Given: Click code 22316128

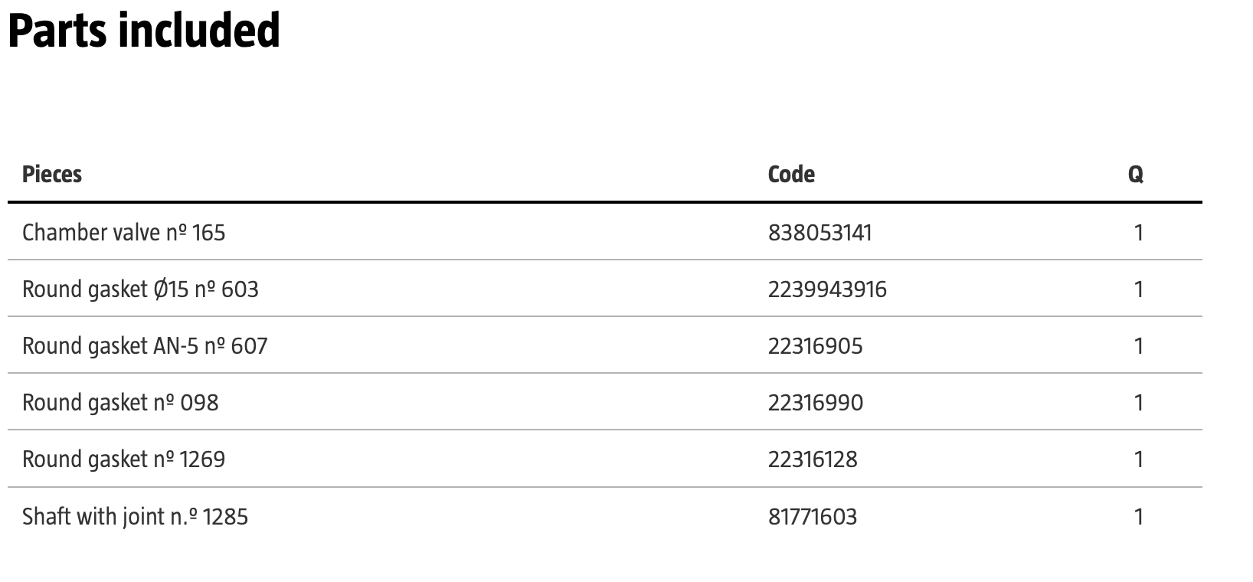Looking at the screenshot, I should [x=813, y=459].
